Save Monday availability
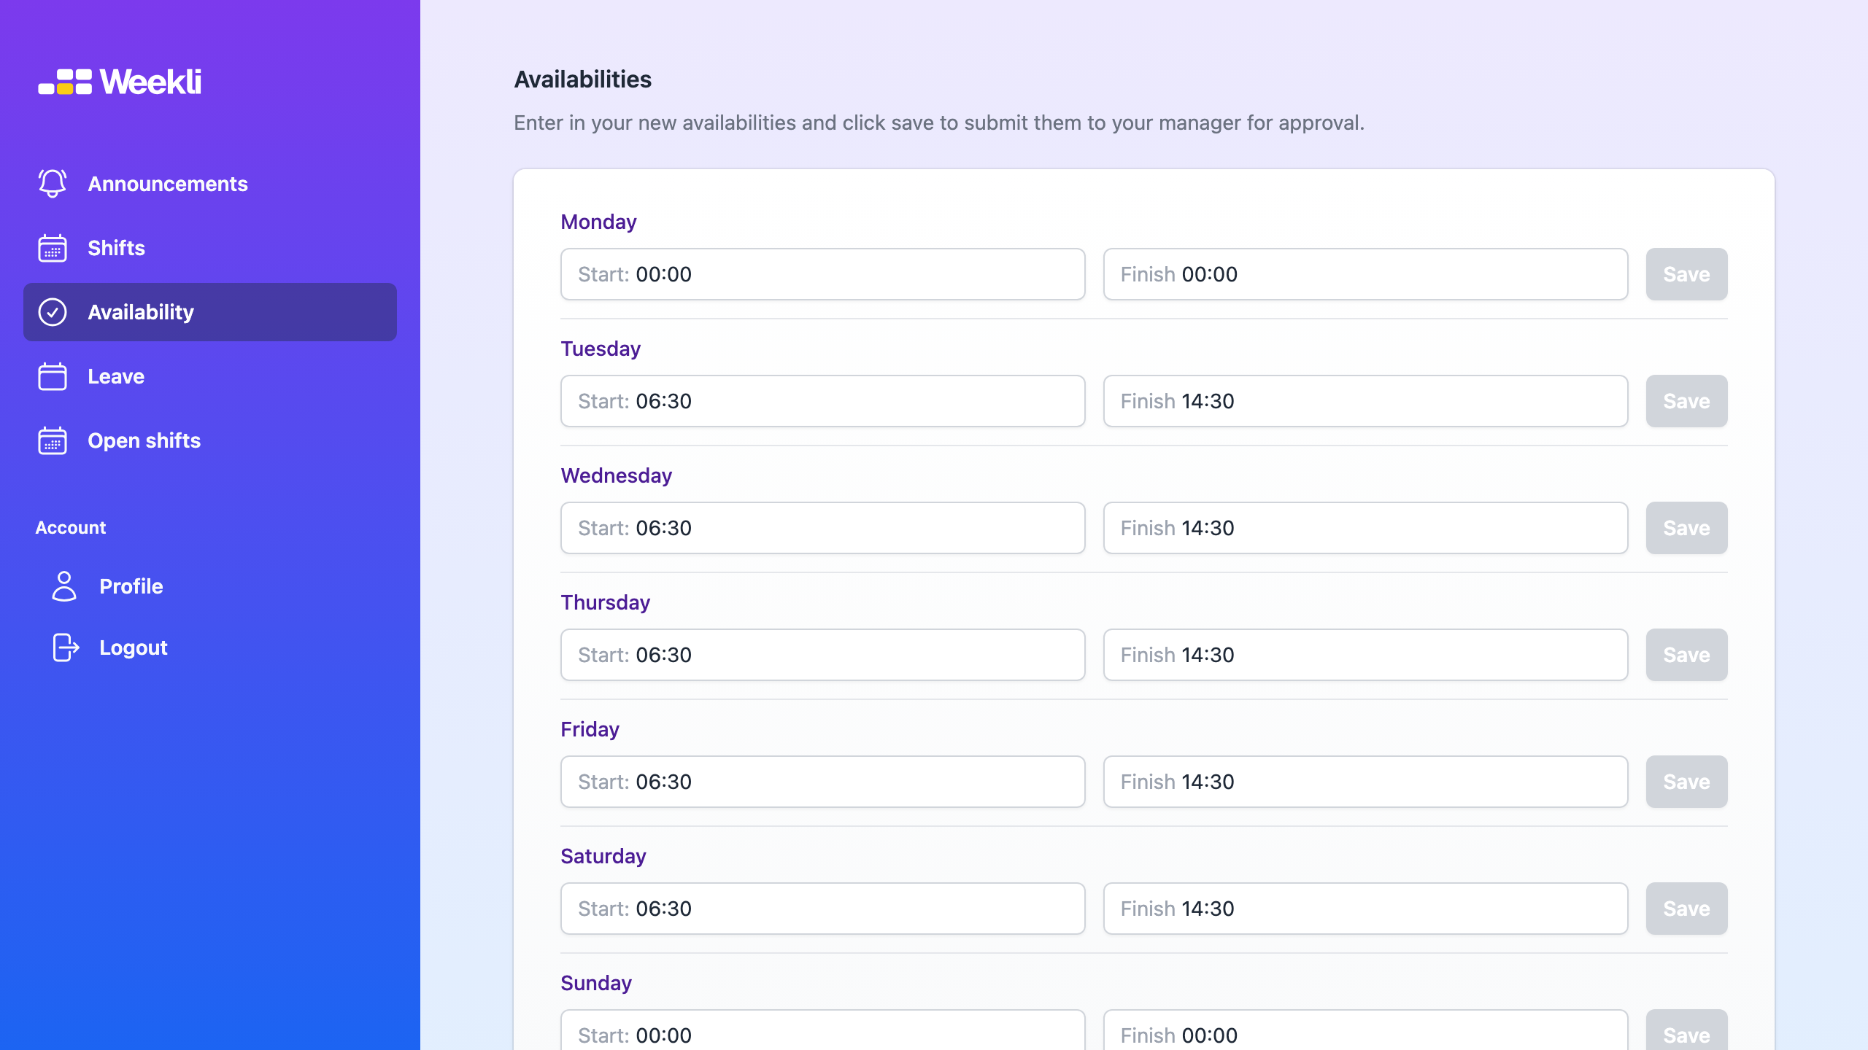Screen dimensions: 1868x1050 point(1687,274)
